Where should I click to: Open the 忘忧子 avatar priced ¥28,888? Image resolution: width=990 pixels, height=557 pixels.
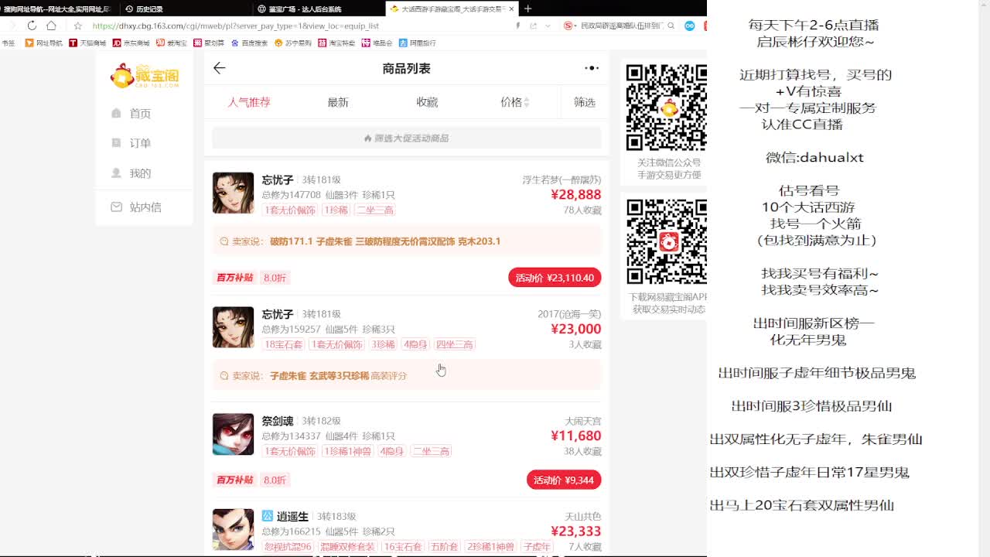point(233,193)
